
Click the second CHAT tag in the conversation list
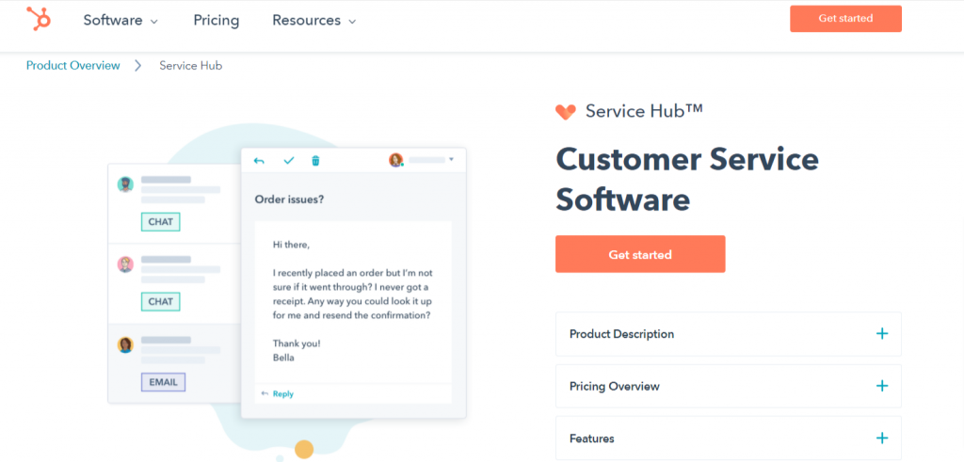[x=160, y=302]
